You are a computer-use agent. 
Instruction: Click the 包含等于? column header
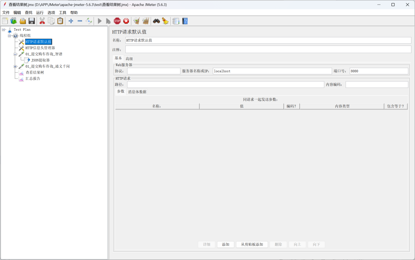click(396, 106)
